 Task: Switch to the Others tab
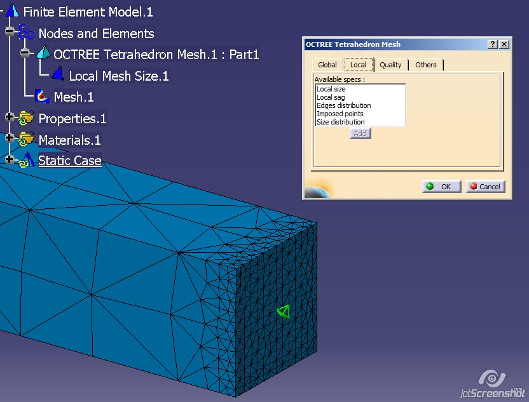[426, 65]
